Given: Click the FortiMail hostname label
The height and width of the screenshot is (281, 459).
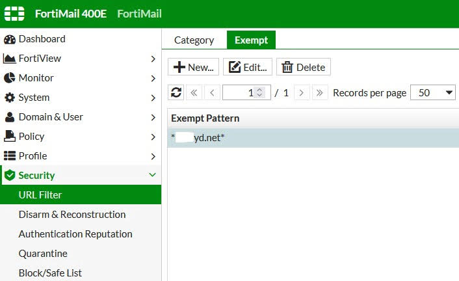Looking at the screenshot, I should [x=139, y=14].
